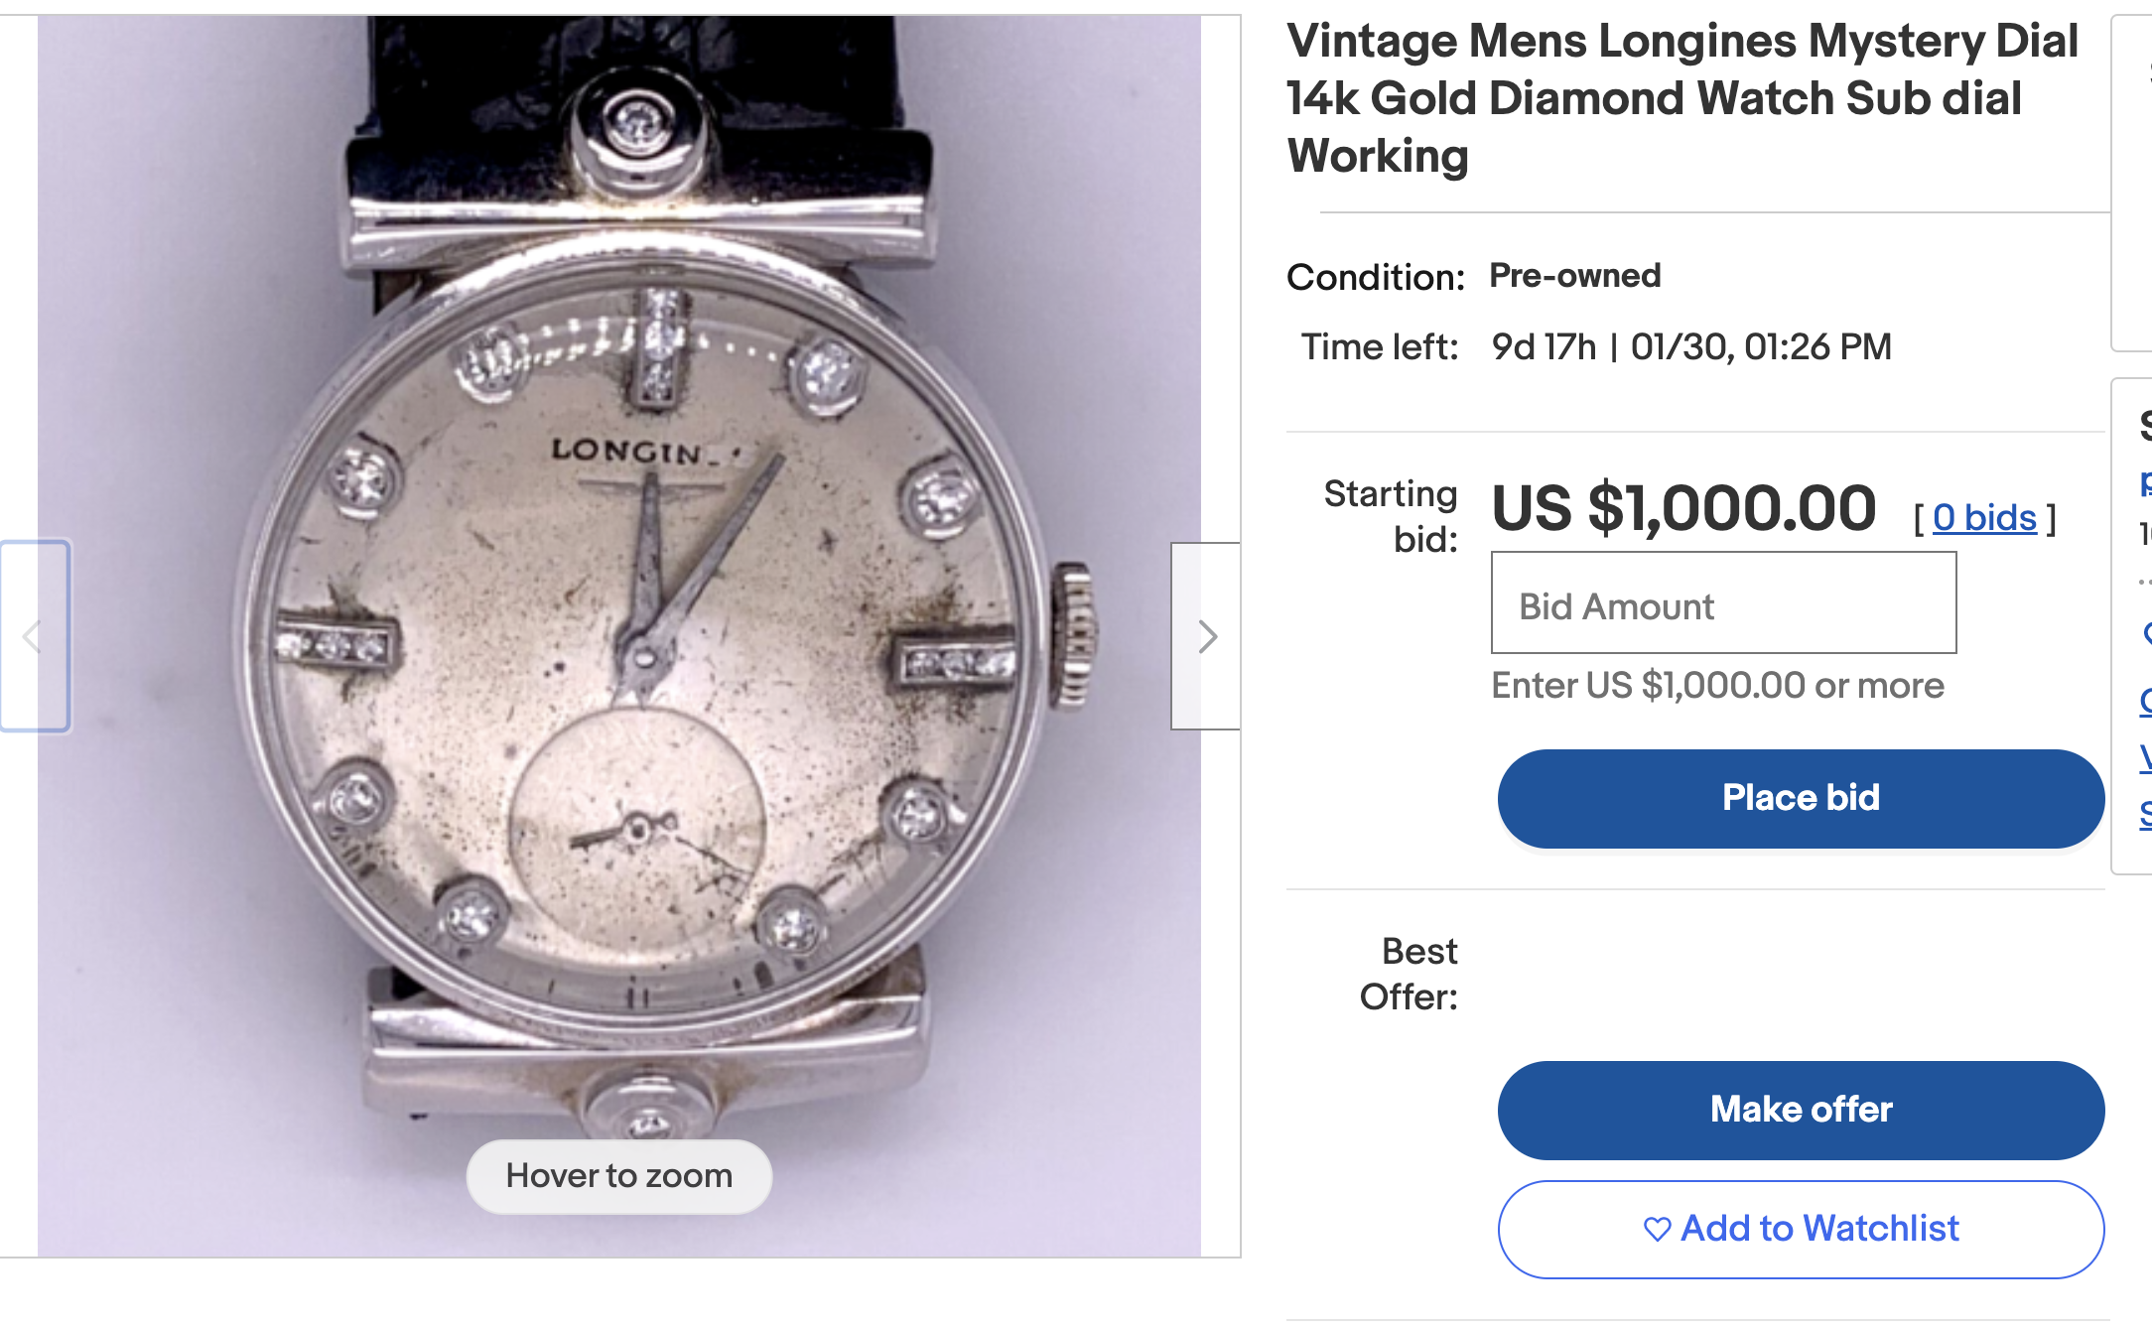The width and height of the screenshot is (2152, 1326).
Task: Add this watch to Watchlist
Action: pyautogui.click(x=1801, y=1229)
